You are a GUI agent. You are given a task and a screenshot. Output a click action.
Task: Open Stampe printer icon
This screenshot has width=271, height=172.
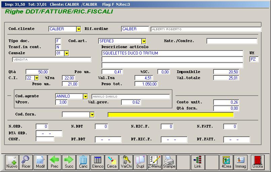click(169, 162)
